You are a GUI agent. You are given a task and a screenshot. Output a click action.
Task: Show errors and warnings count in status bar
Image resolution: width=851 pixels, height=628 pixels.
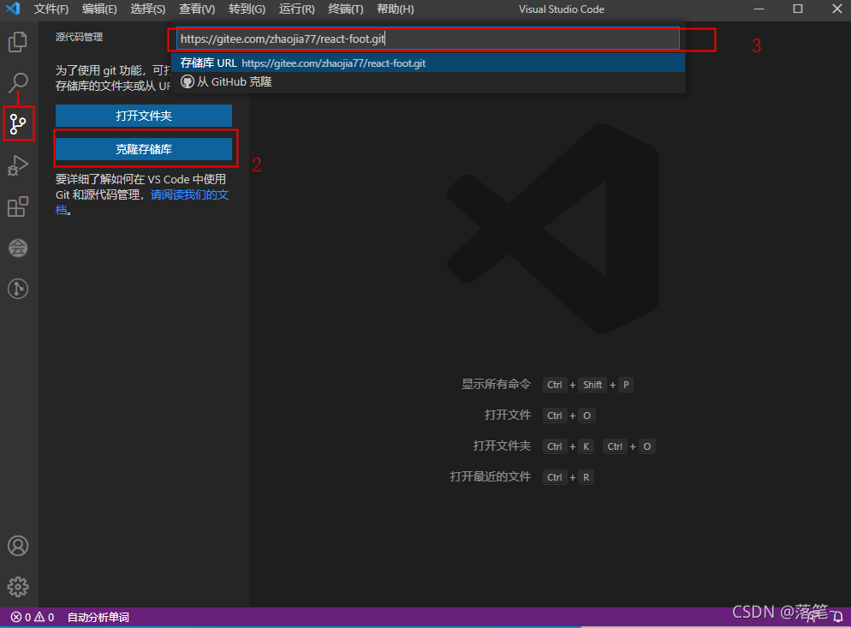tap(33, 617)
